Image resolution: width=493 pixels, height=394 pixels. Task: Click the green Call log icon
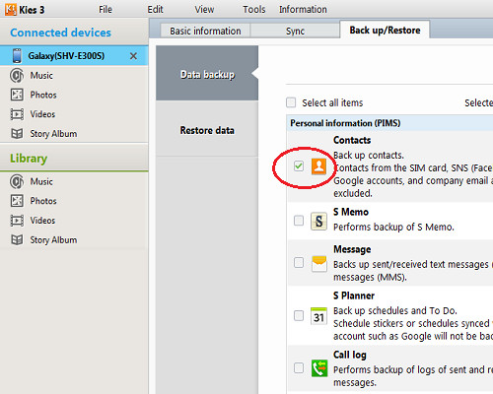pyautogui.click(x=319, y=368)
